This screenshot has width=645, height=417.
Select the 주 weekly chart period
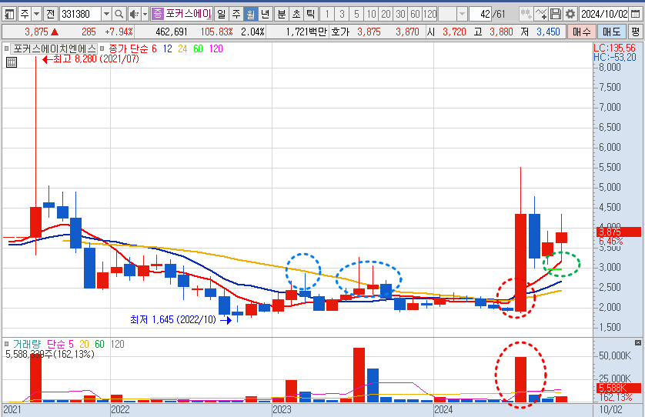coord(236,15)
